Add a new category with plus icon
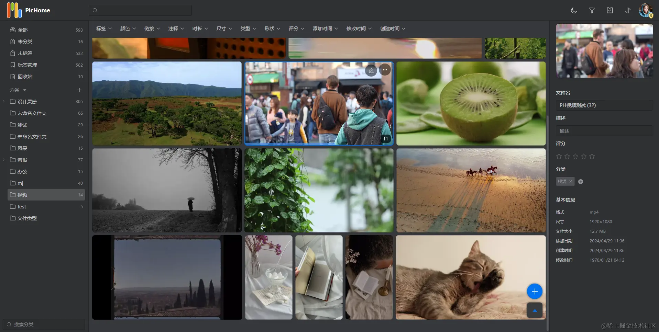Image resolution: width=659 pixels, height=332 pixels. coord(79,90)
